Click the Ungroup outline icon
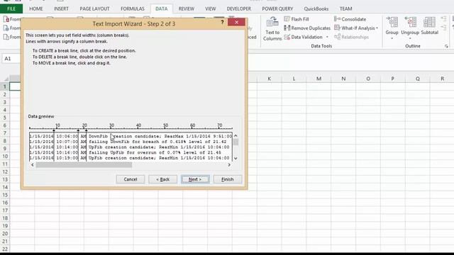Screen dimensions: 454x255 (410, 22)
